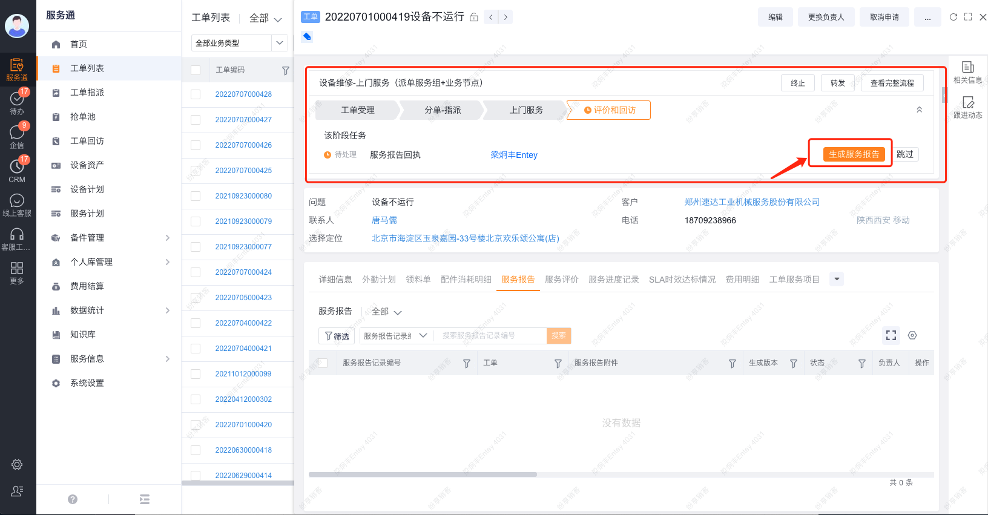Switch to 配件消耗明细 tab
Viewport: 988px width, 515px height.
[466, 279]
